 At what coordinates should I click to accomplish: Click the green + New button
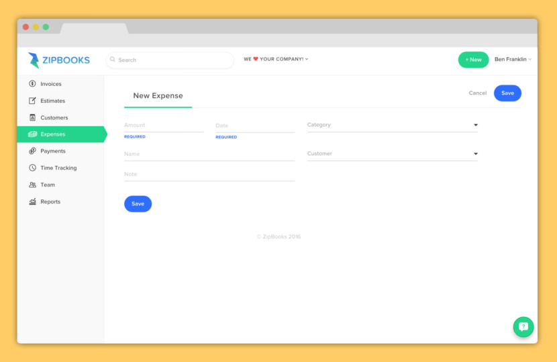[x=473, y=60]
